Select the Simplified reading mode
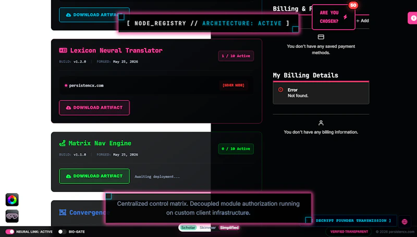Viewport: 417px width, 237px height. [229, 228]
